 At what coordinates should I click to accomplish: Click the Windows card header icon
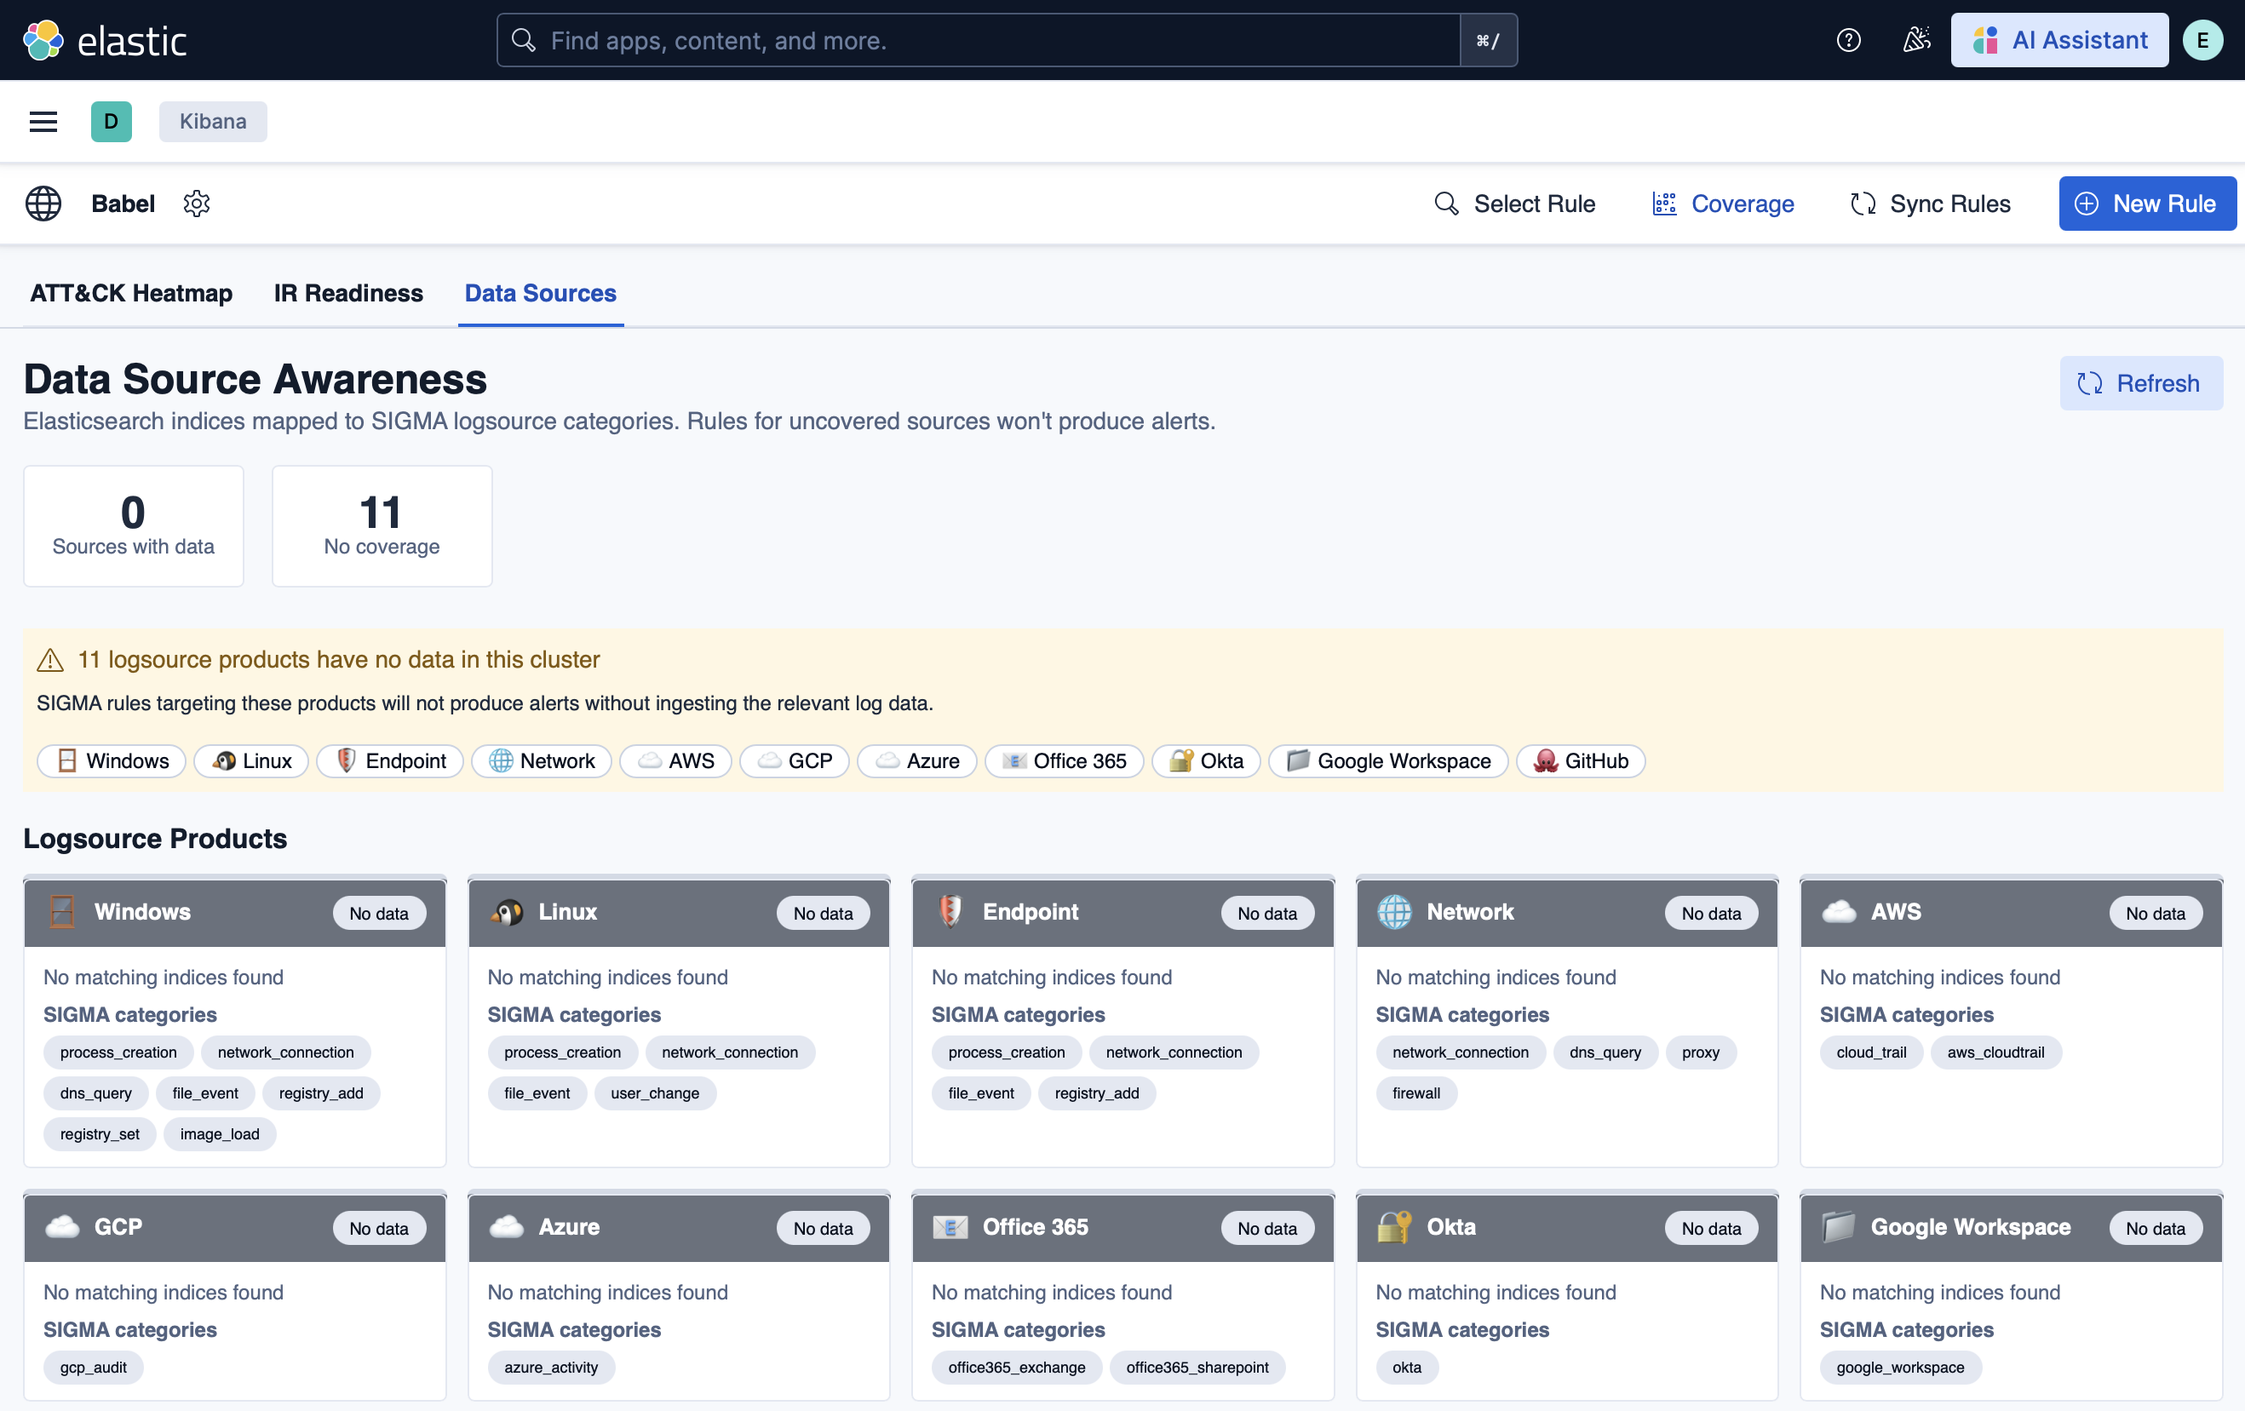pyautogui.click(x=62, y=911)
